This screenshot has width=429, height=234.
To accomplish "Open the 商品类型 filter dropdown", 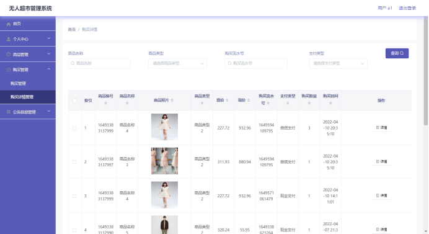I will (x=177, y=63).
